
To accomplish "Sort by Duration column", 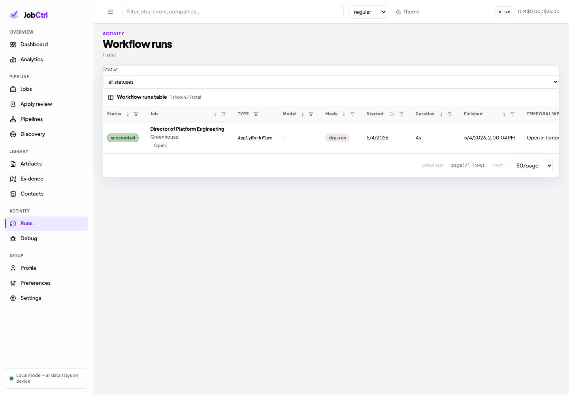I will [x=441, y=114].
